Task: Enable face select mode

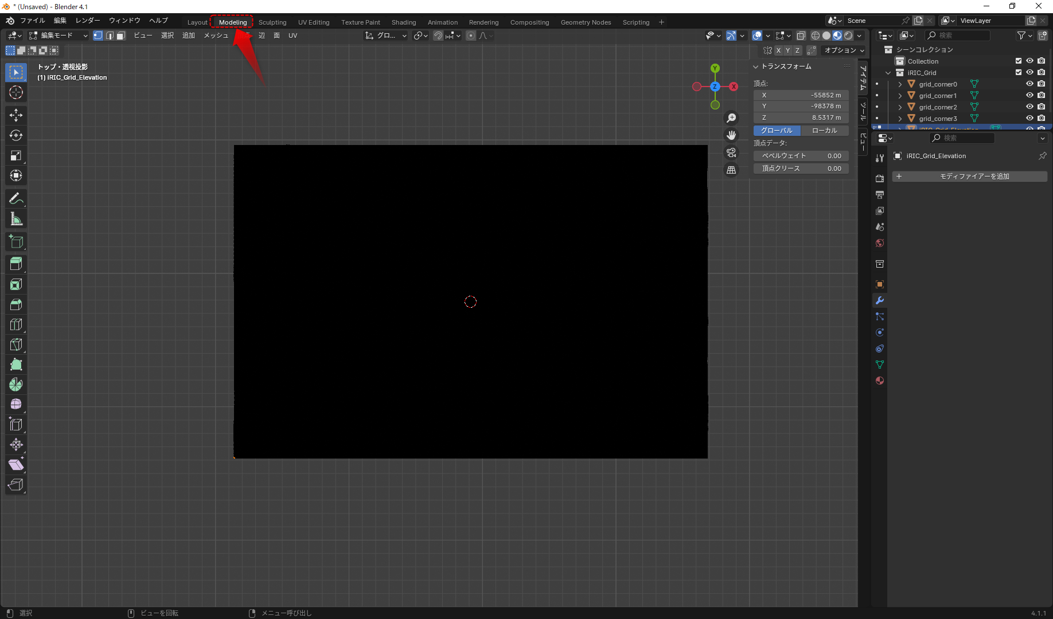Action: tap(121, 36)
